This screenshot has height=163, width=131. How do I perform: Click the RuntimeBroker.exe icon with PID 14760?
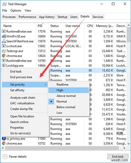[x=4, y=61]
